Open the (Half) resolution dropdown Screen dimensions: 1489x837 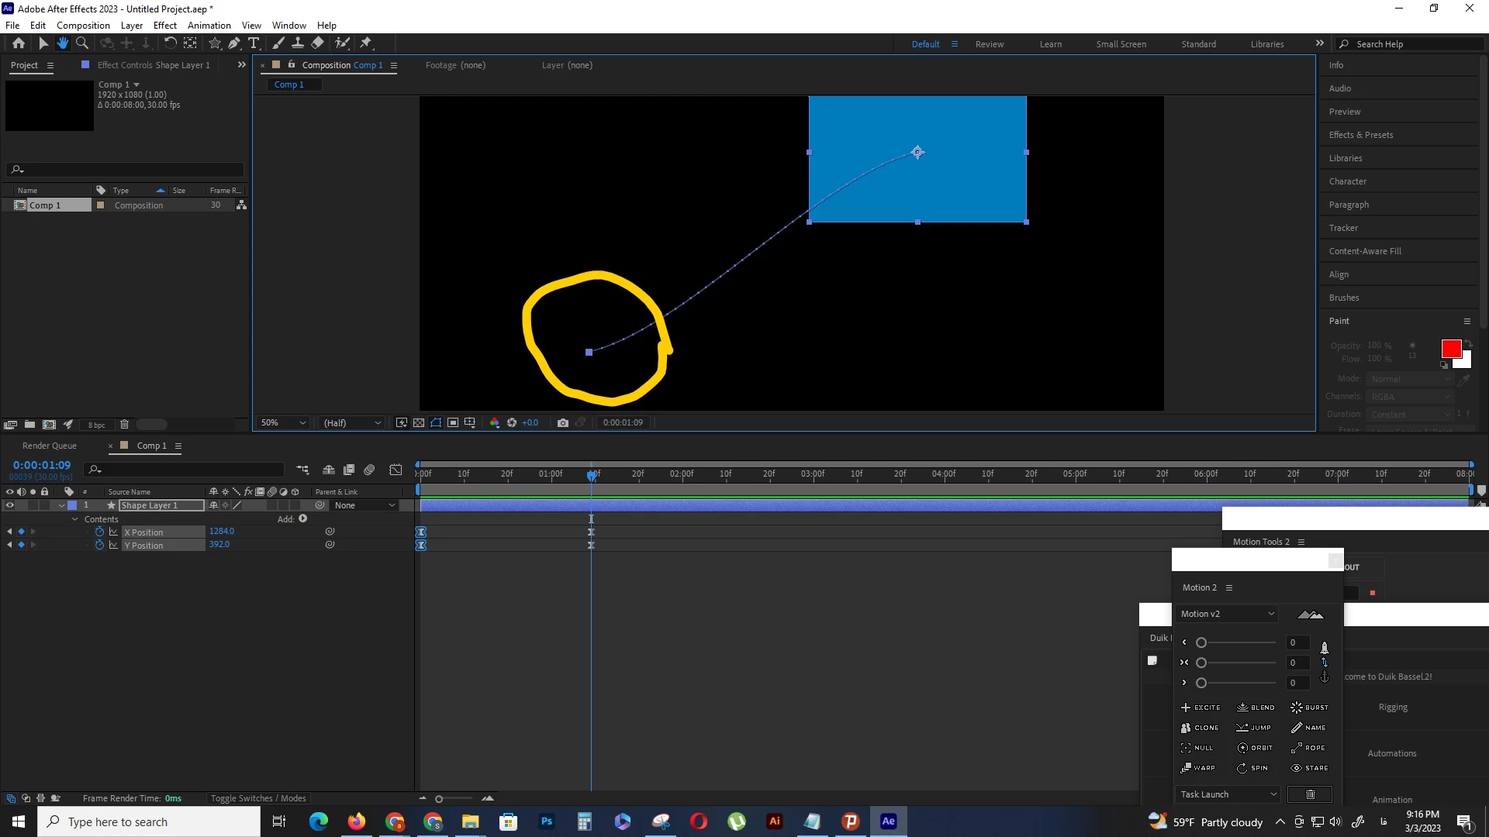pyautogui.click(x=353, y=422)
